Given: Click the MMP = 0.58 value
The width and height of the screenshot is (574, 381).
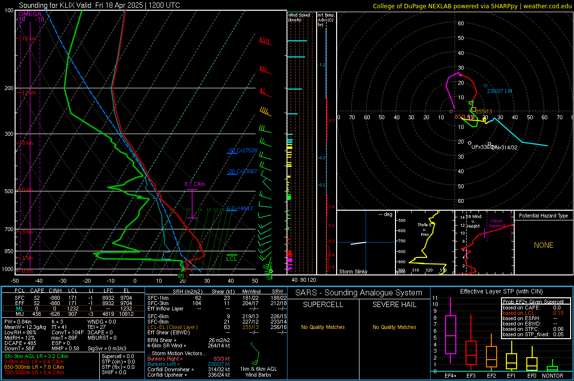Looking at the screenshot, I should click(65, 348).
